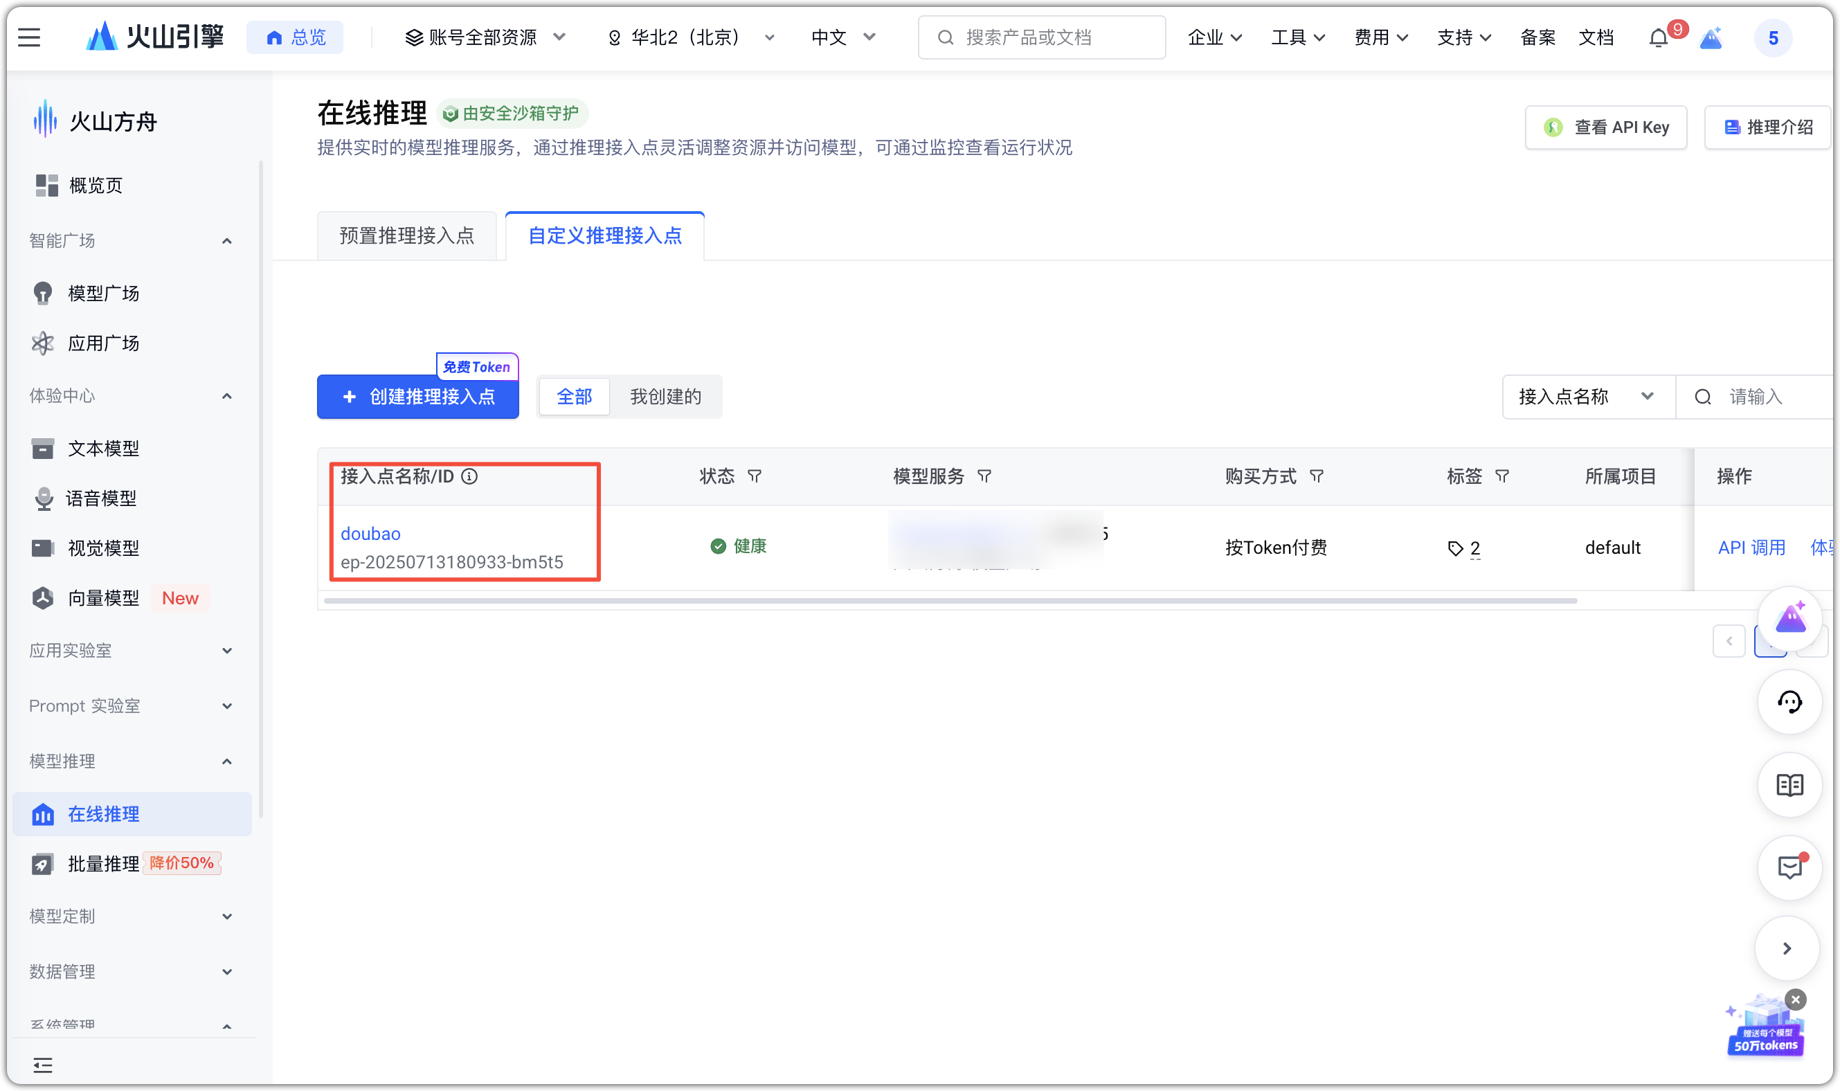Open 批量推理 in the sidebar
The width and height of the screenshot is (1840, 1091).
click(x=104, y=864)
